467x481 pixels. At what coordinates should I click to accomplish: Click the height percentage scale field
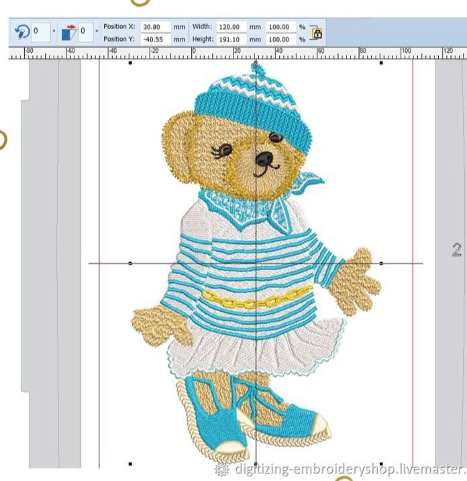(x=280, y=39)
